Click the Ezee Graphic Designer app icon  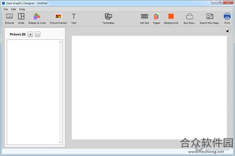pos(3,3)
